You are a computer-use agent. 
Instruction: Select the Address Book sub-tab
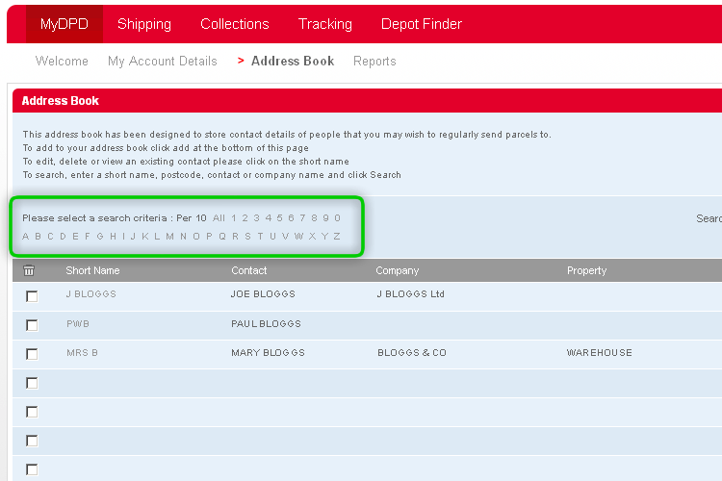pos(293,61)
